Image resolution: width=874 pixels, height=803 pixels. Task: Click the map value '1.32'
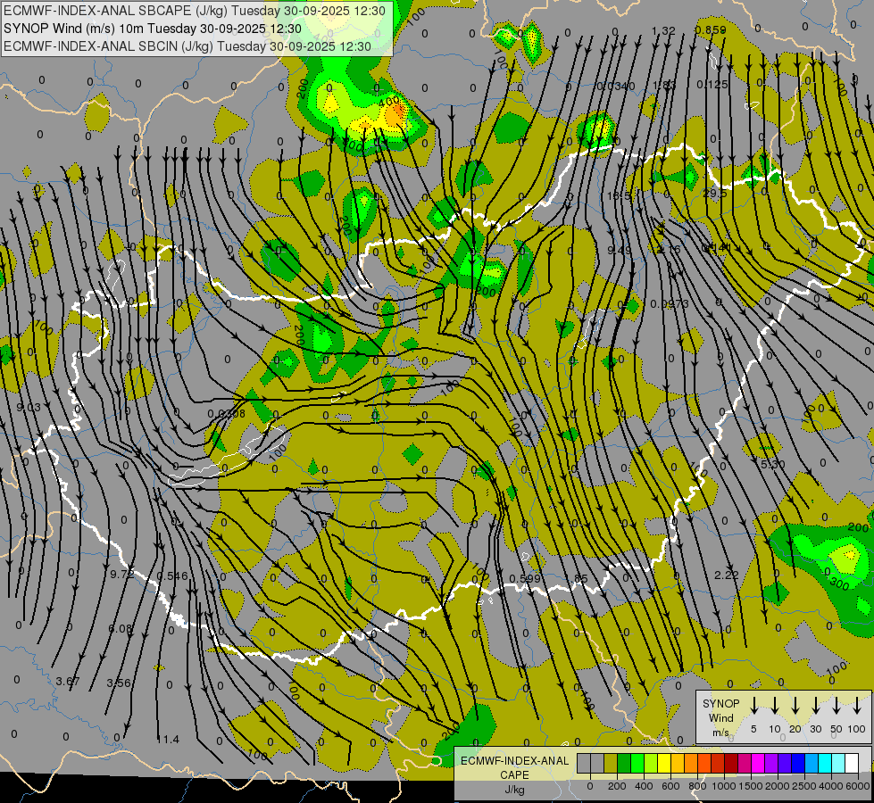[x=663, y=31]
